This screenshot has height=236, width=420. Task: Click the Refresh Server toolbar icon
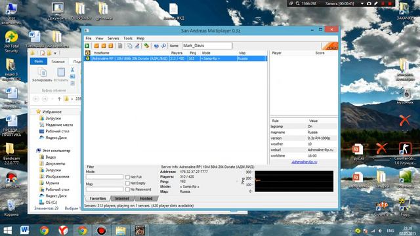(x=111, y=46)
